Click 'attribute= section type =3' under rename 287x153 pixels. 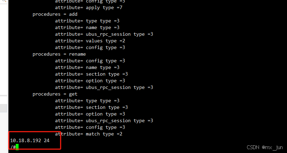[x=91, y=74]
